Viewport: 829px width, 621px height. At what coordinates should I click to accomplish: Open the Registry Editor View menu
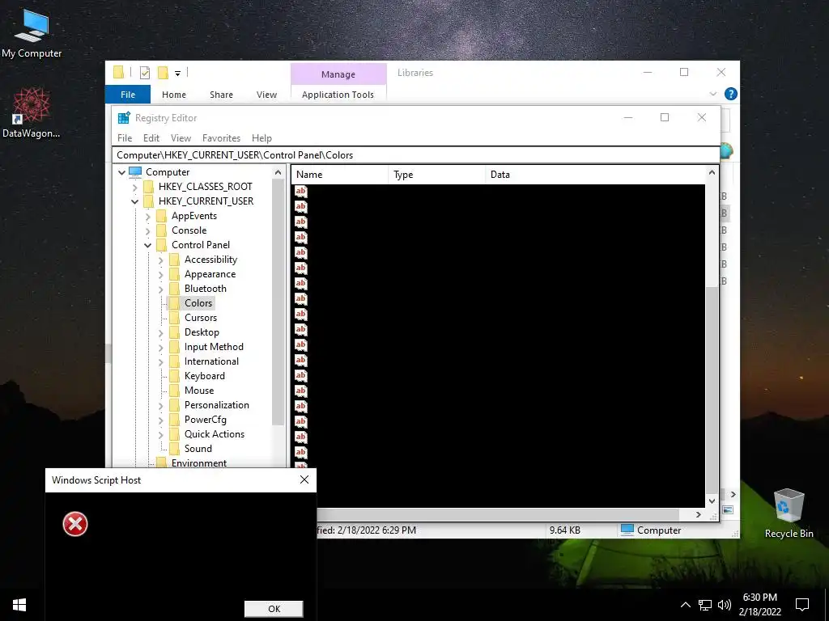click(181, 137)
